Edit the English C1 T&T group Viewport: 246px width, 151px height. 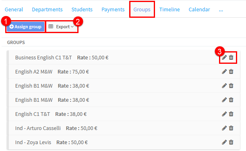[224, 114]
